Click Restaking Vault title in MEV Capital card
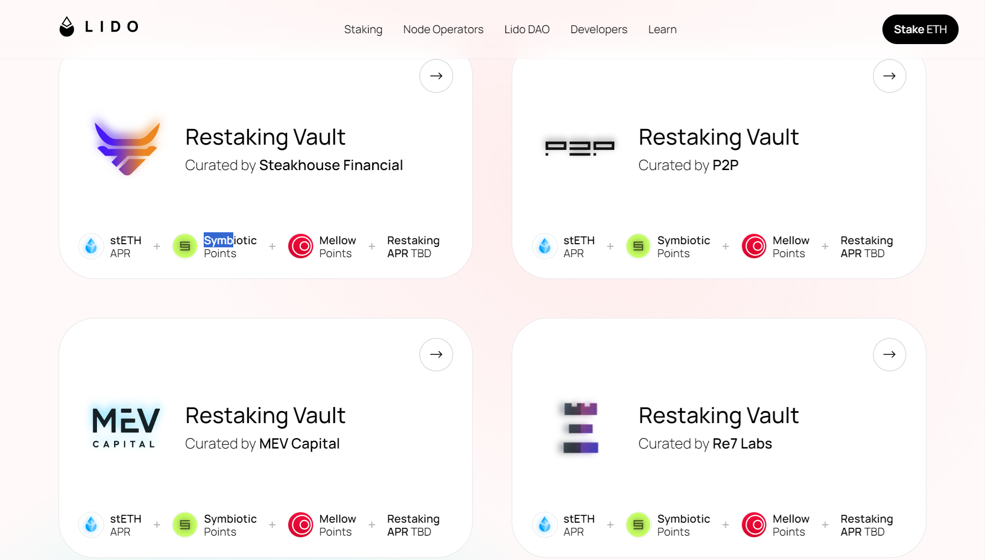This screenshot has height=560, width=985. click(x=265, y=416)
